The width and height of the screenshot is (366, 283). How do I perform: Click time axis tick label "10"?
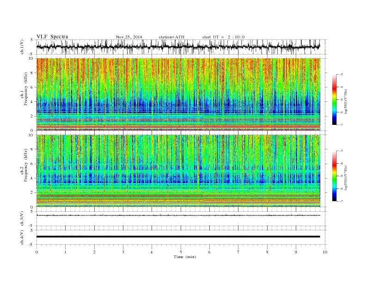(x=325, y=252)
